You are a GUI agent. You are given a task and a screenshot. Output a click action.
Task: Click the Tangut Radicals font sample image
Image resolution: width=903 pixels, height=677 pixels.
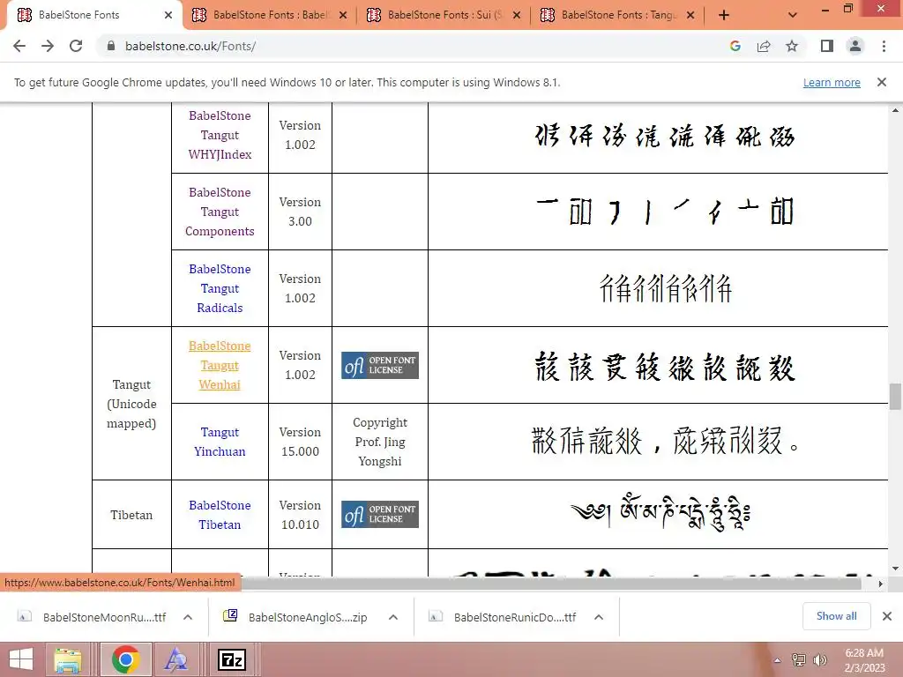click(666, 288)
